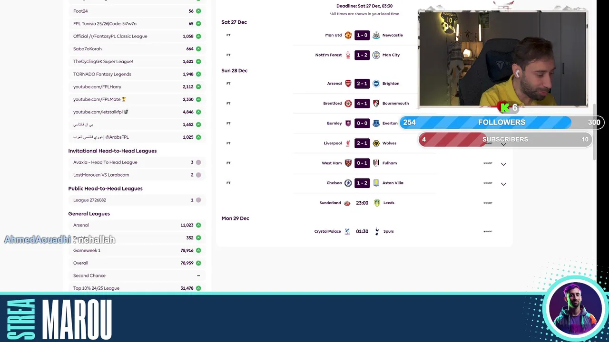Open the Crystal Palace vs Spurs 01:30 kickoff
This screenshot has height=342, width=609.
point(362,231)
